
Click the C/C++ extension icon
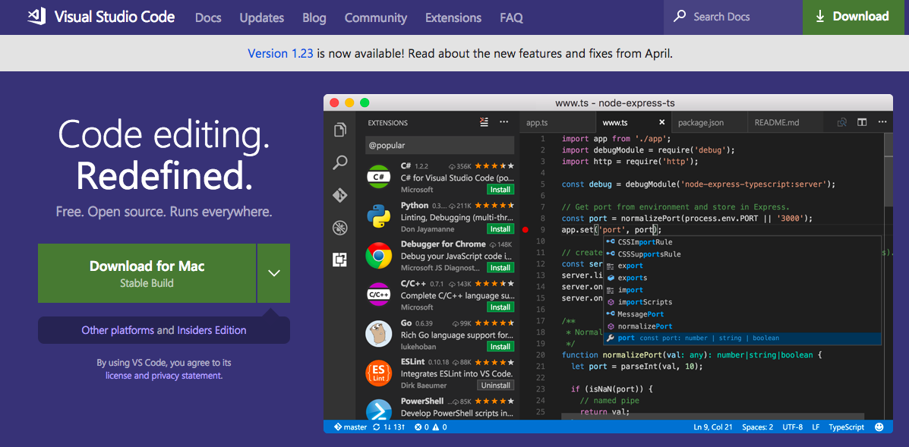380,294
